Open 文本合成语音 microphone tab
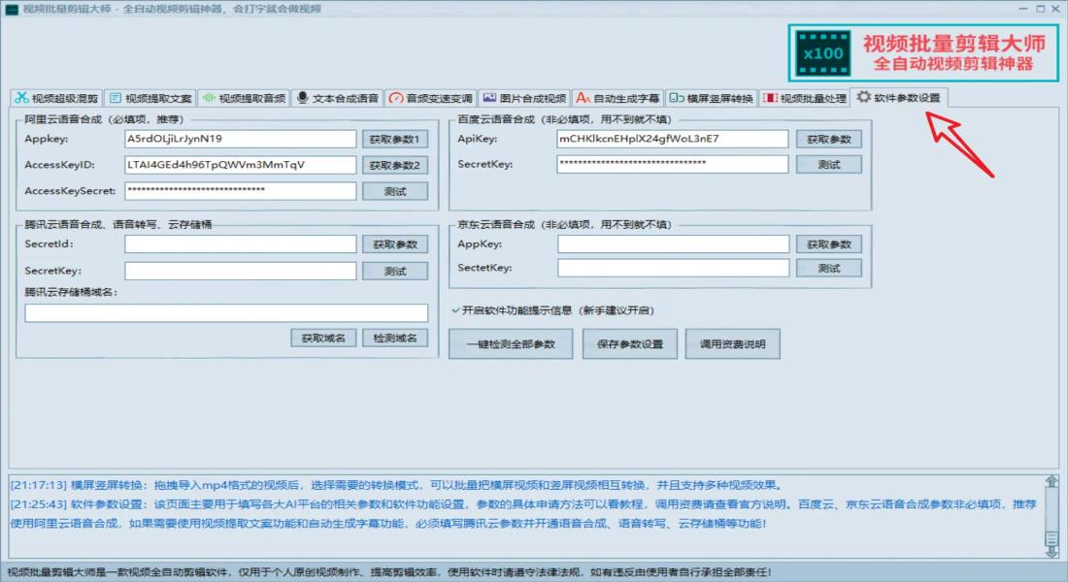The height and width of the screenshot is (582, 1068). tap(337, 98)
